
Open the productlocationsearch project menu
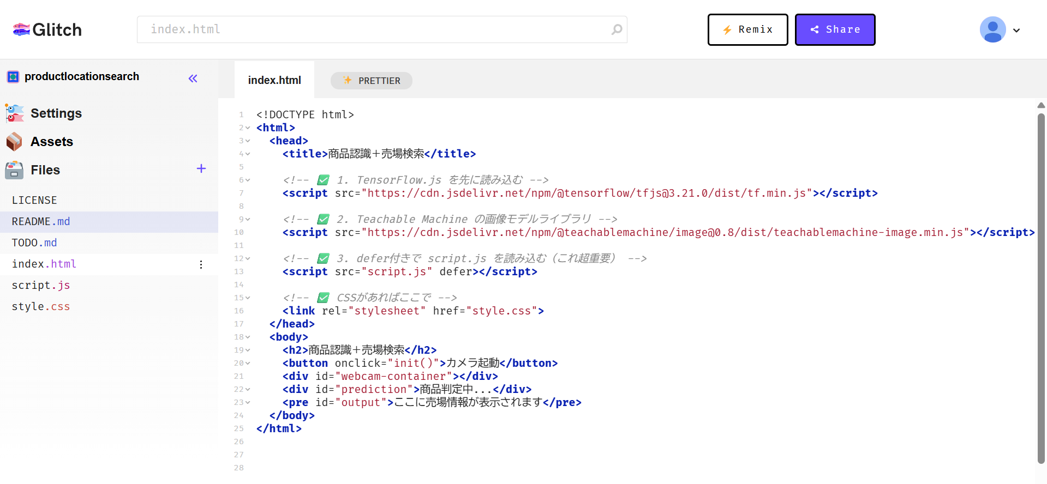coord(82,77)
